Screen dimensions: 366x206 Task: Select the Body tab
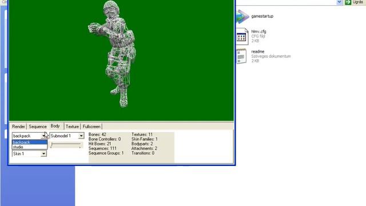point(55,126)
